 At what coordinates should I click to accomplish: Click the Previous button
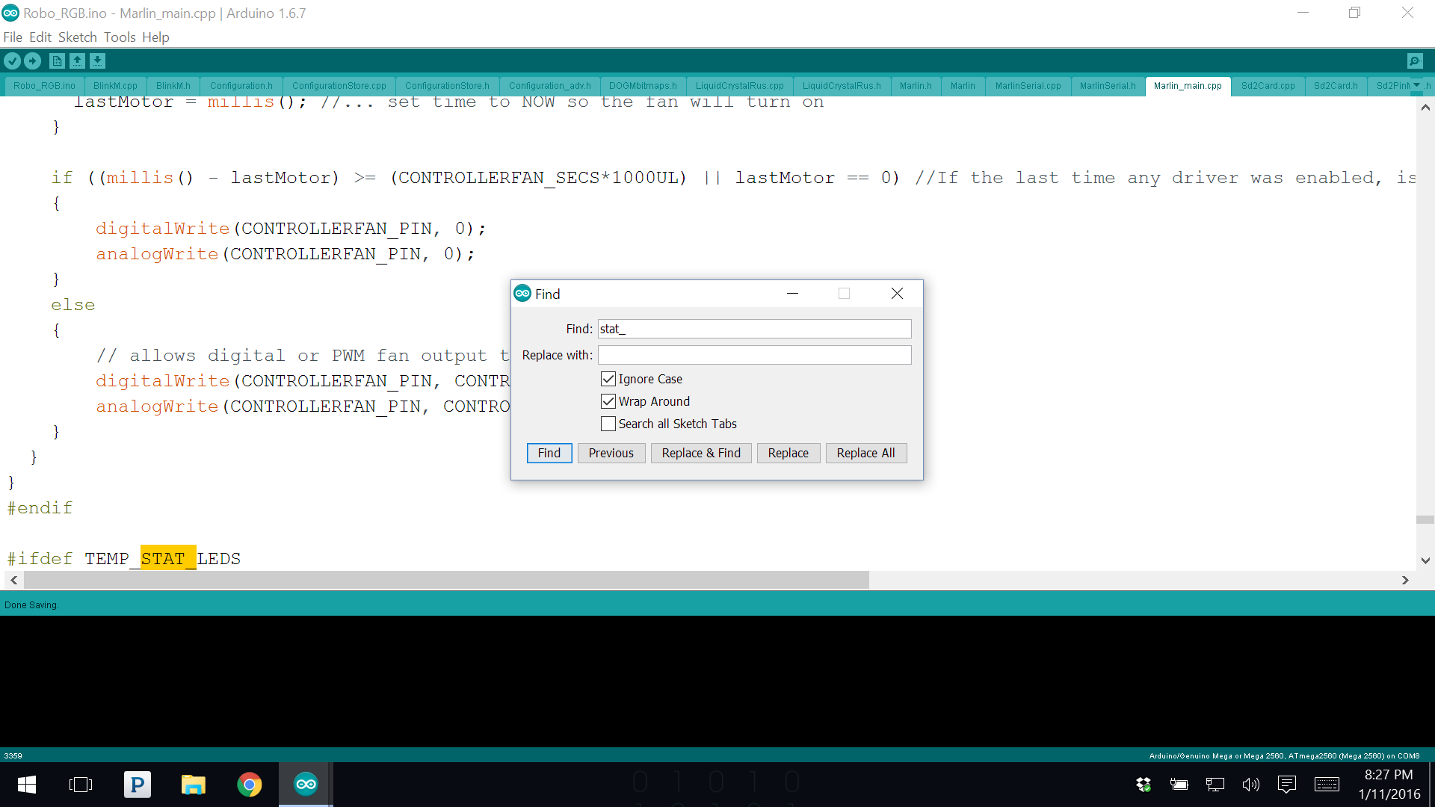point(611,453)
